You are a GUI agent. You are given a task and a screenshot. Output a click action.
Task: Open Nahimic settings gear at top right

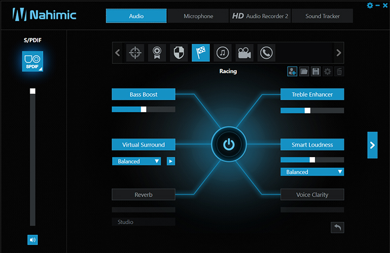coord(370,5)
